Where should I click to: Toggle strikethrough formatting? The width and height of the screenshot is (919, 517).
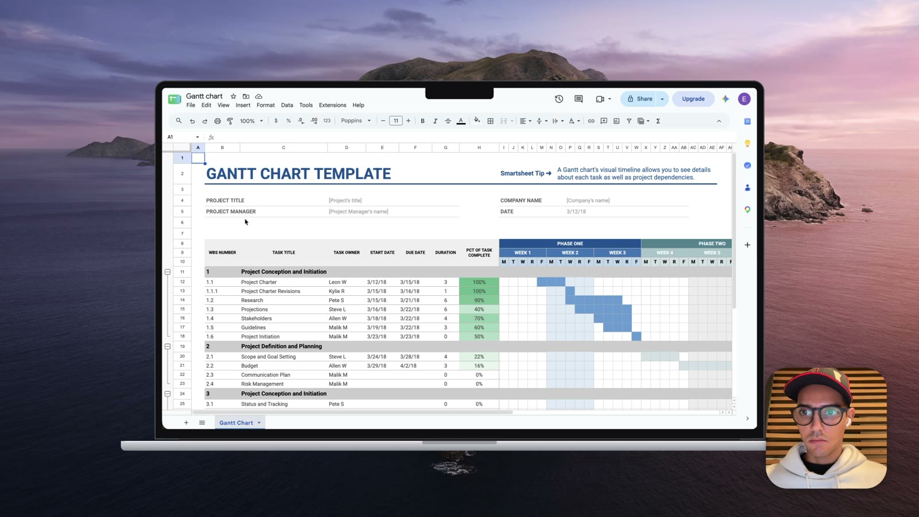[448, 121]
